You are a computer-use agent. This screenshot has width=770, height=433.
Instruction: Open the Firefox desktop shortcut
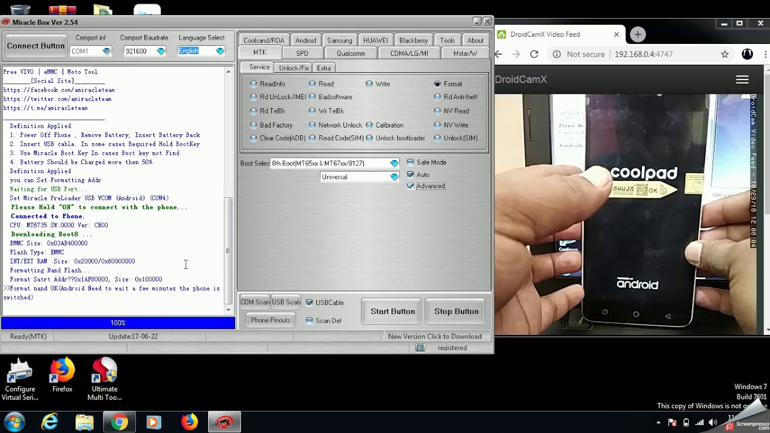click(x=62, y=376)
